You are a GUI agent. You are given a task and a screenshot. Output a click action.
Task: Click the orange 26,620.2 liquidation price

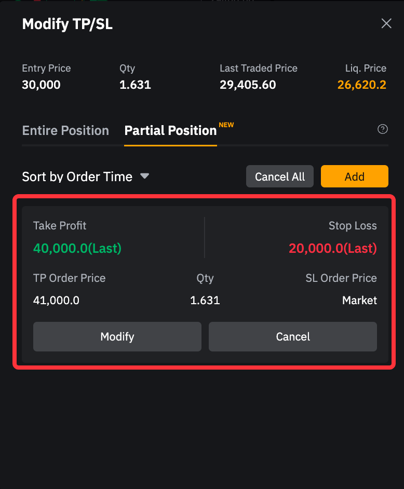pos(361,85)
